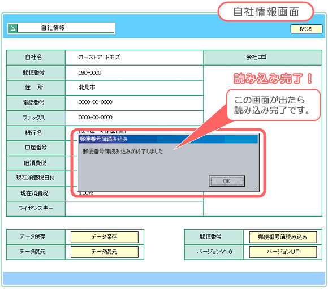The width and height of the screenshot is (328, 289).
Task: Click the green icon beside 自社情報 title
Action: [13, 28]
